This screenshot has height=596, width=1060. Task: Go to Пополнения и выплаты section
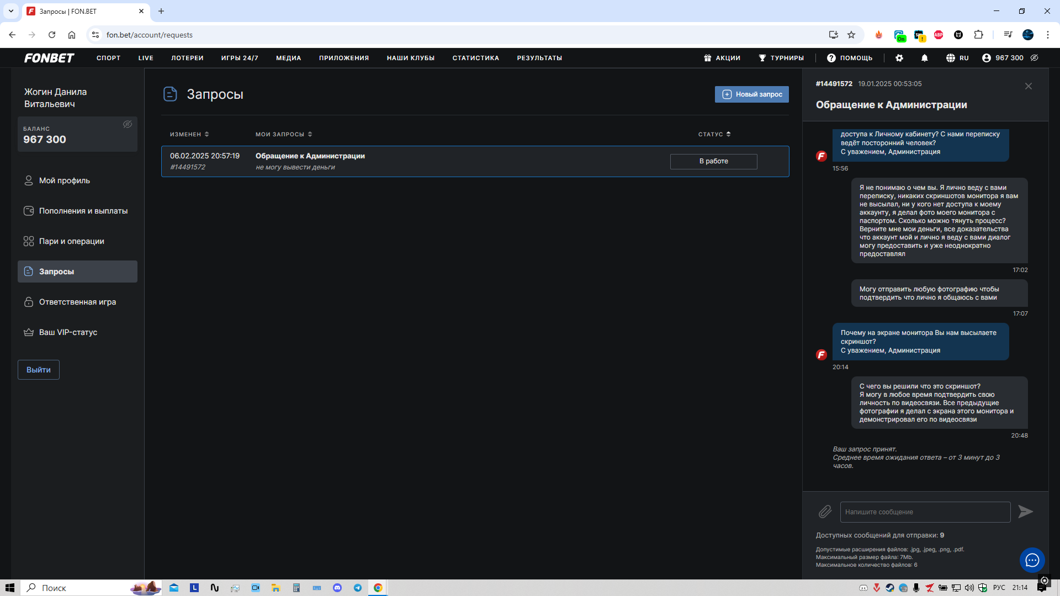[x=83, y=211]
